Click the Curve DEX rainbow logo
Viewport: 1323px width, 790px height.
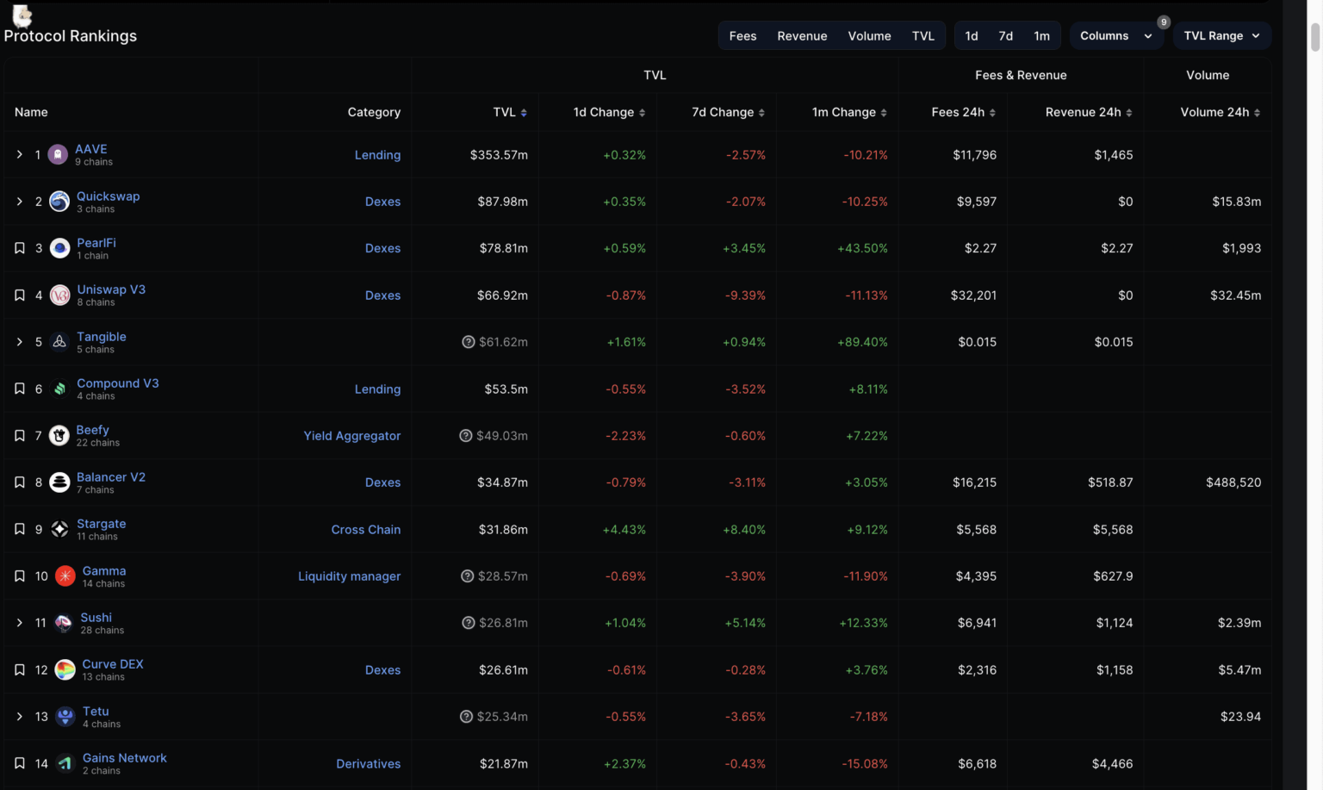tap(65, 670)
